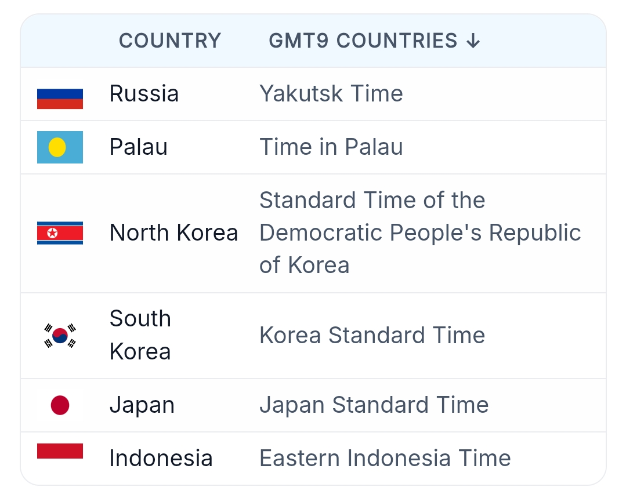Sort by the GMT9 Countries down arrow
The image size is (626, 498).
click(473, 41)
